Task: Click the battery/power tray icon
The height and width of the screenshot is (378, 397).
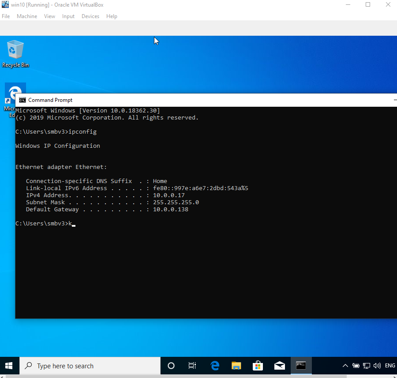Action: pos(356,366)
